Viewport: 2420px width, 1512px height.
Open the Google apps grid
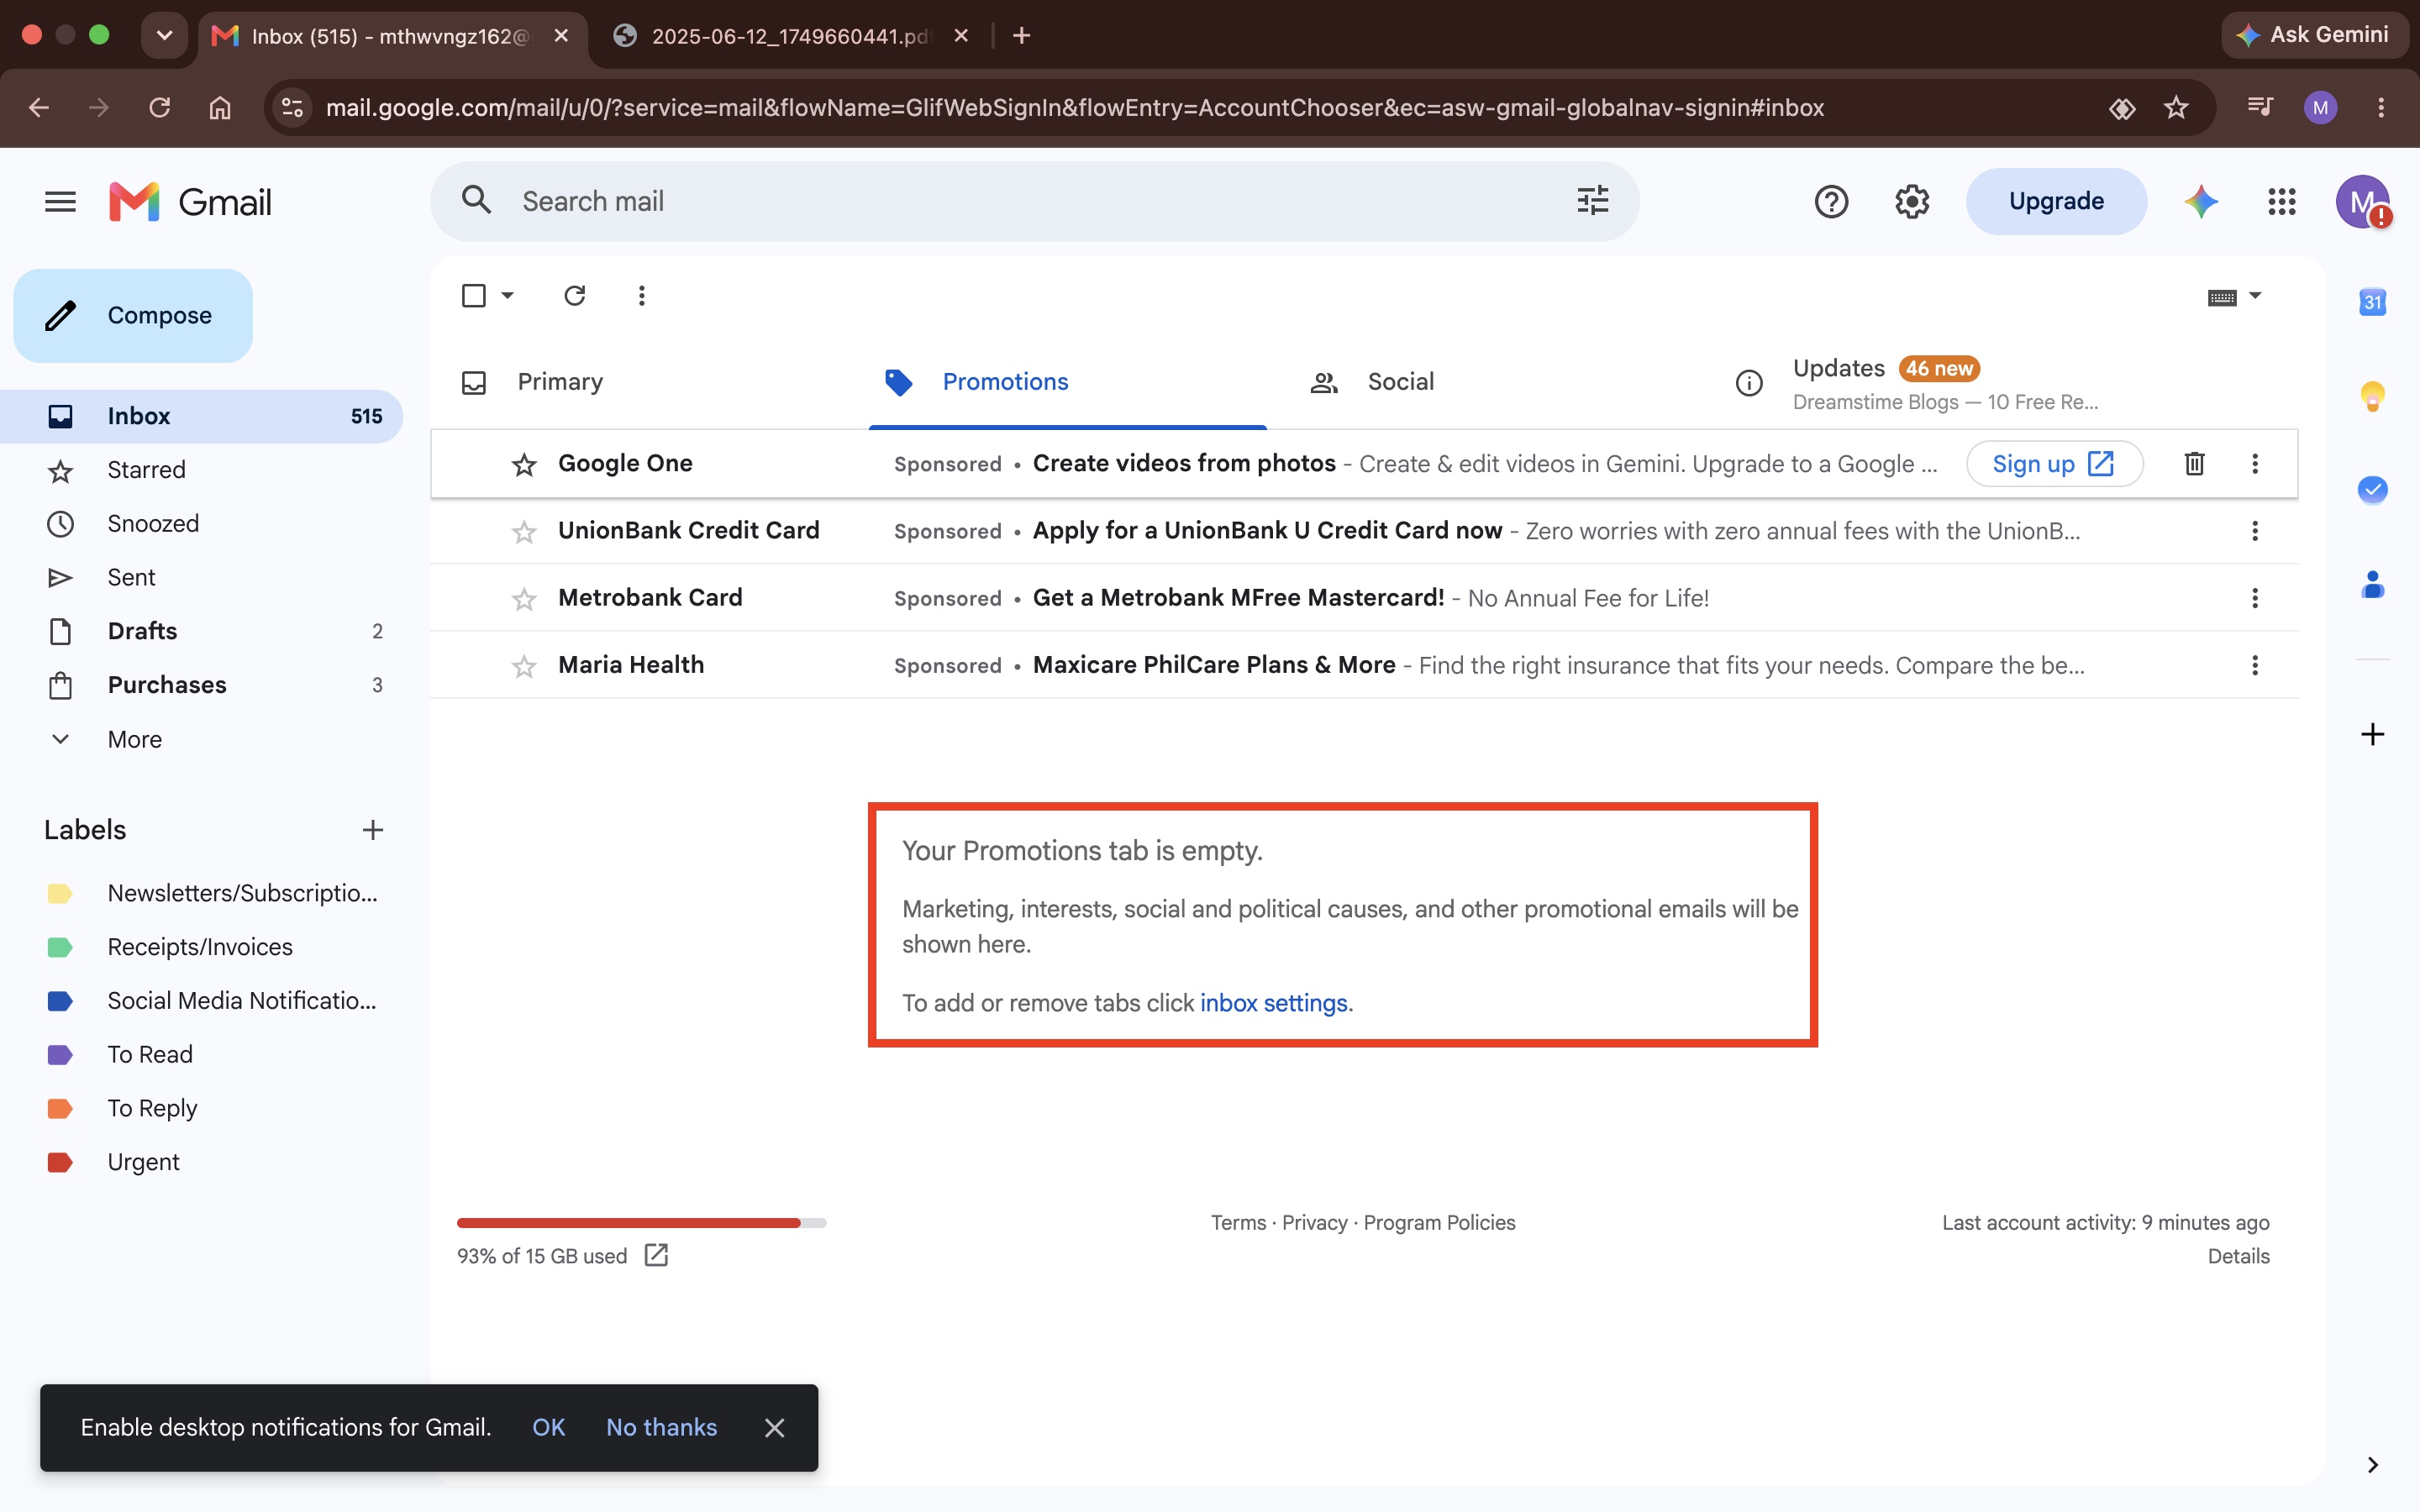2281,202
